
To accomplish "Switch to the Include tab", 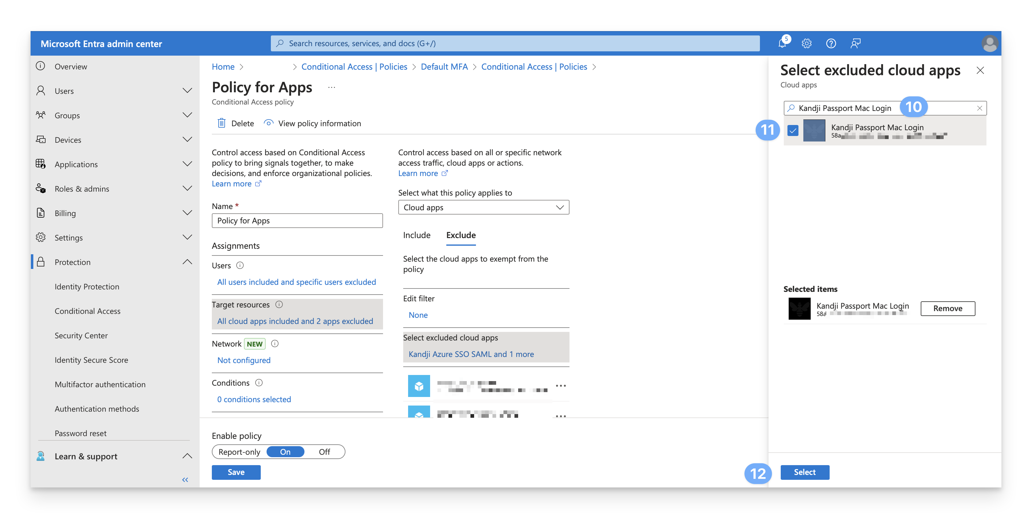I will point(417,235).
